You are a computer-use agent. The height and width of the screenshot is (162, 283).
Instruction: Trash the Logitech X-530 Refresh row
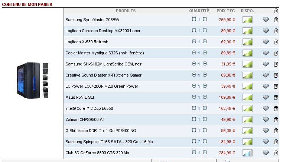pyautogui.click(x=276, y=42)
